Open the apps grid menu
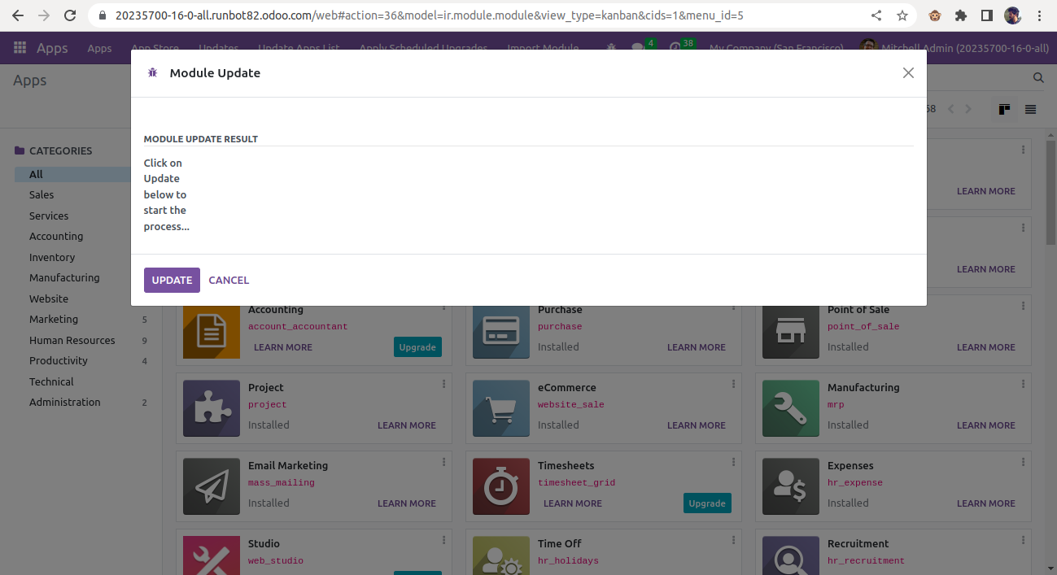This screenshot has height=575, width=1057. coord(18,48)
